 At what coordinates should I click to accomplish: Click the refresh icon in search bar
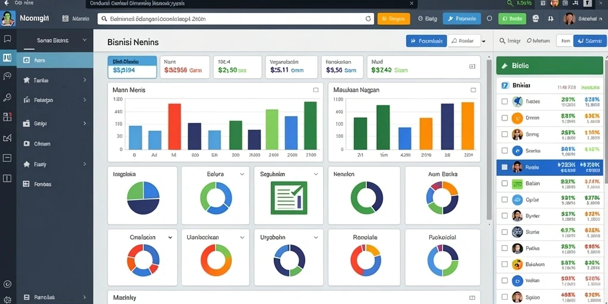click(368, 18)
